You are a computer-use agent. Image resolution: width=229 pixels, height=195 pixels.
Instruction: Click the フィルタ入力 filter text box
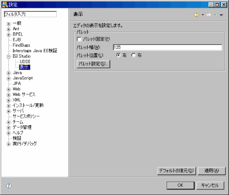coord(30,14)
